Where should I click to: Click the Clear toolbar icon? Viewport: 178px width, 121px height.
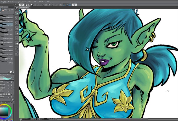click(43, 5)
